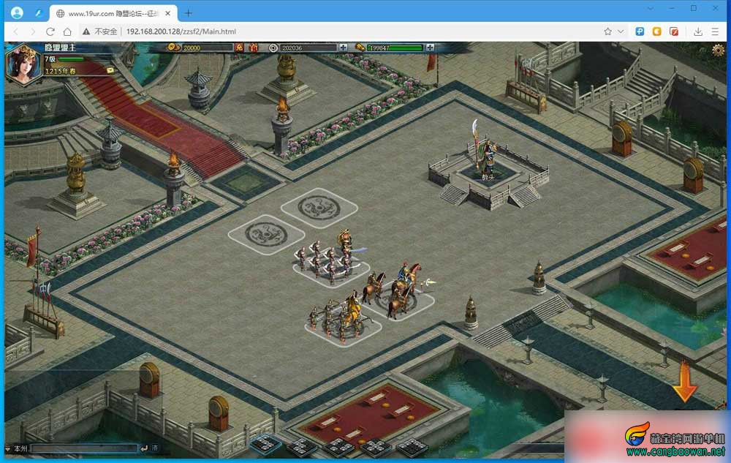This screenshot has height=463, width=731.
Task: Click the golden token icon beside 199847
Action: click(360, 48)
